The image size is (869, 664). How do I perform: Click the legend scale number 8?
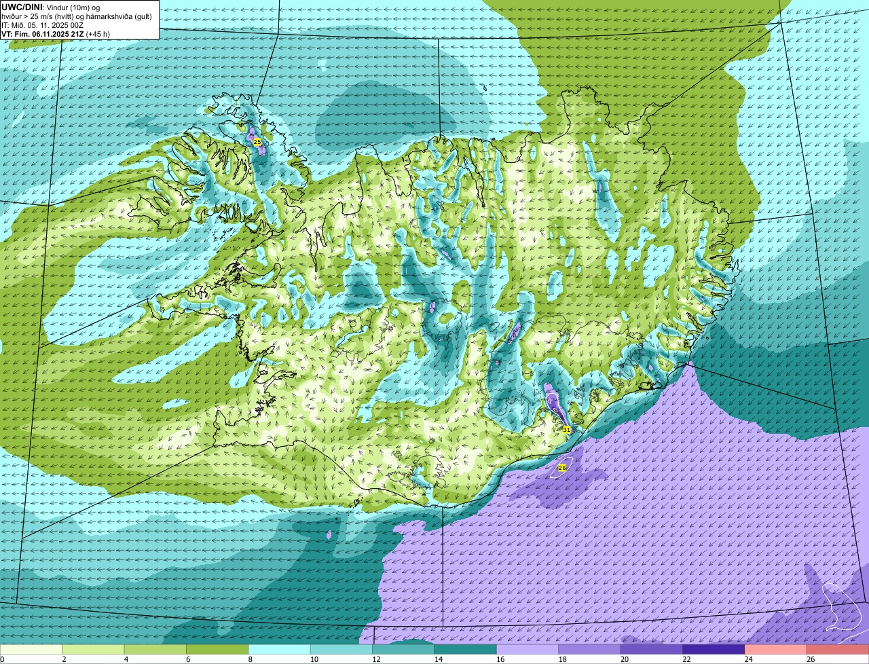tap(251, 659)
